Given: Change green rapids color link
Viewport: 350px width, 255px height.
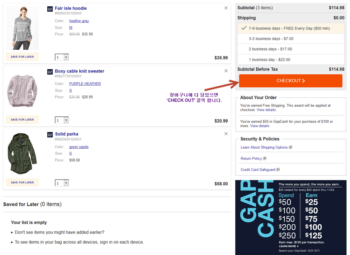Looking at the screenshot, I should click(x=79, y=147).
